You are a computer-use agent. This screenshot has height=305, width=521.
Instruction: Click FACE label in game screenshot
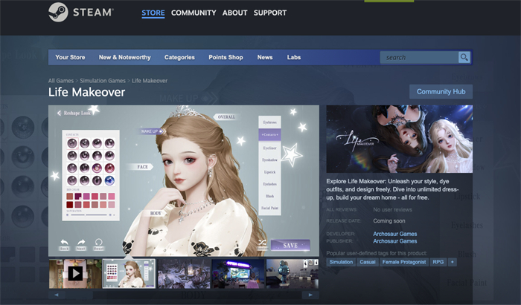142,167
